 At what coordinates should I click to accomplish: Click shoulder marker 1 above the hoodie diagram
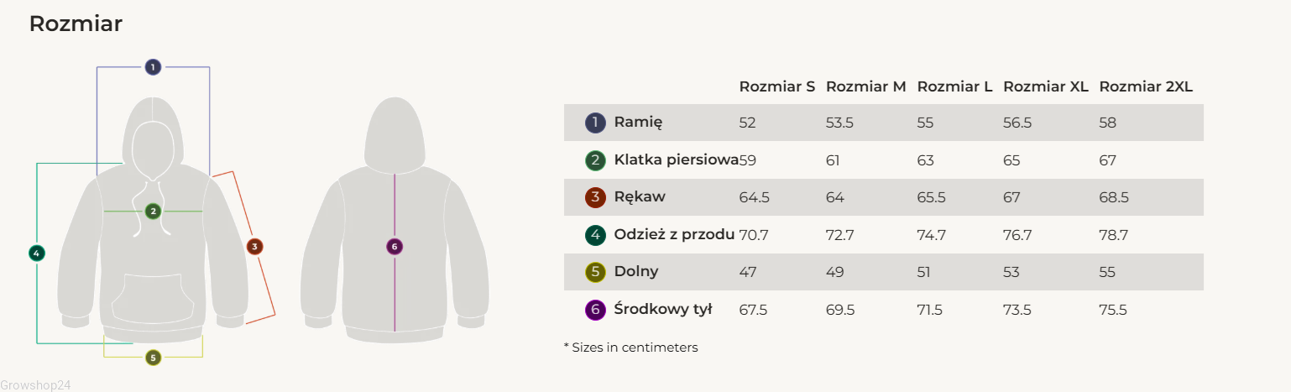pos(153,67)
